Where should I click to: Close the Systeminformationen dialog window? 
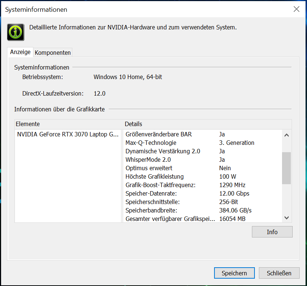pos(296,10)
